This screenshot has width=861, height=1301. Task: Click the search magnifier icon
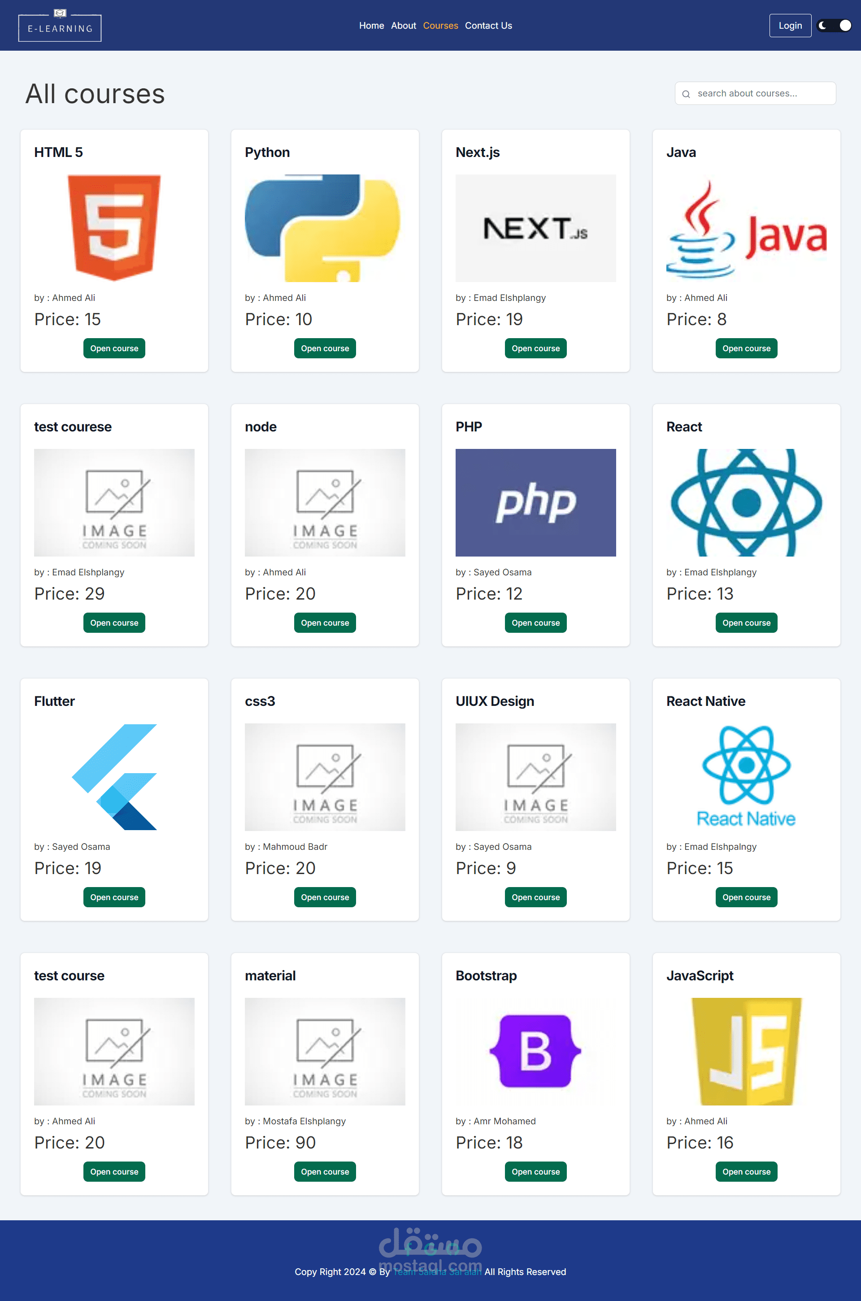(686, 94)
